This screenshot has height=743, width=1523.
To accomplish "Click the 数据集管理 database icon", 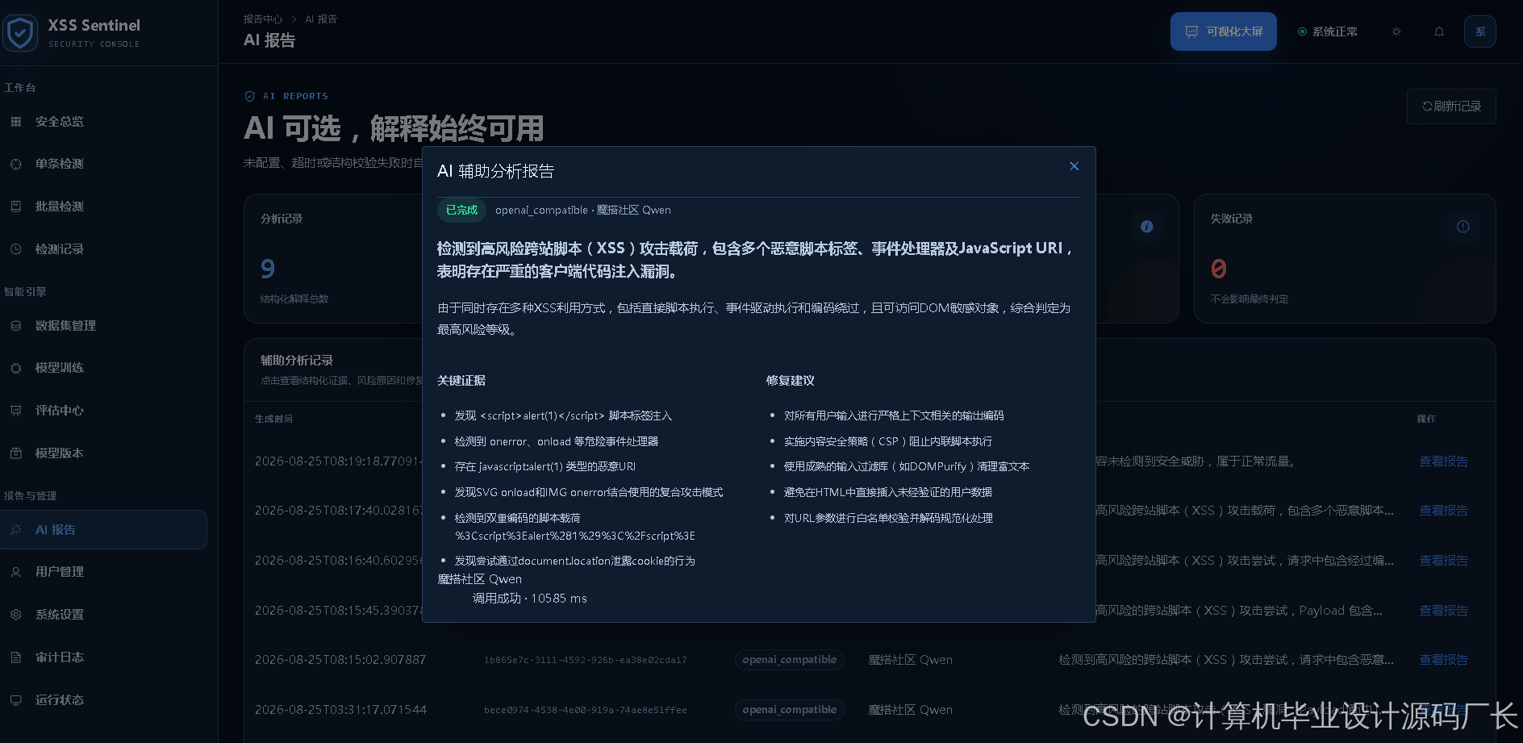I will point(16,326).
